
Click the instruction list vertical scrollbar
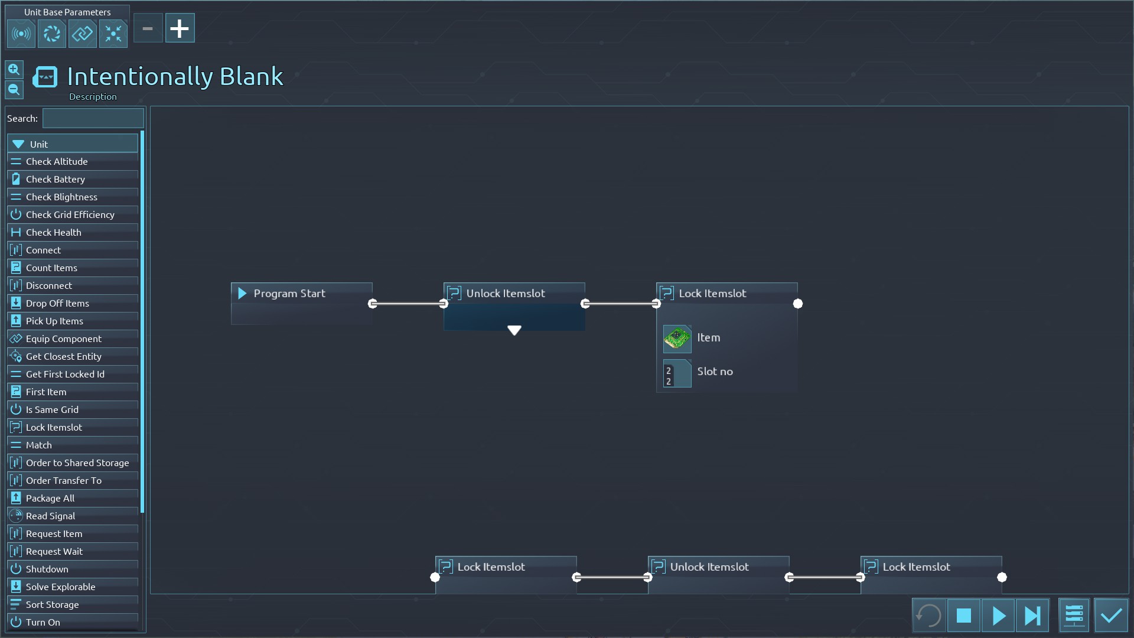[x=142, y=322]
